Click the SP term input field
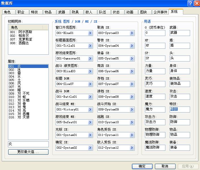The image size is (200, 170). (x=155, y=58)
